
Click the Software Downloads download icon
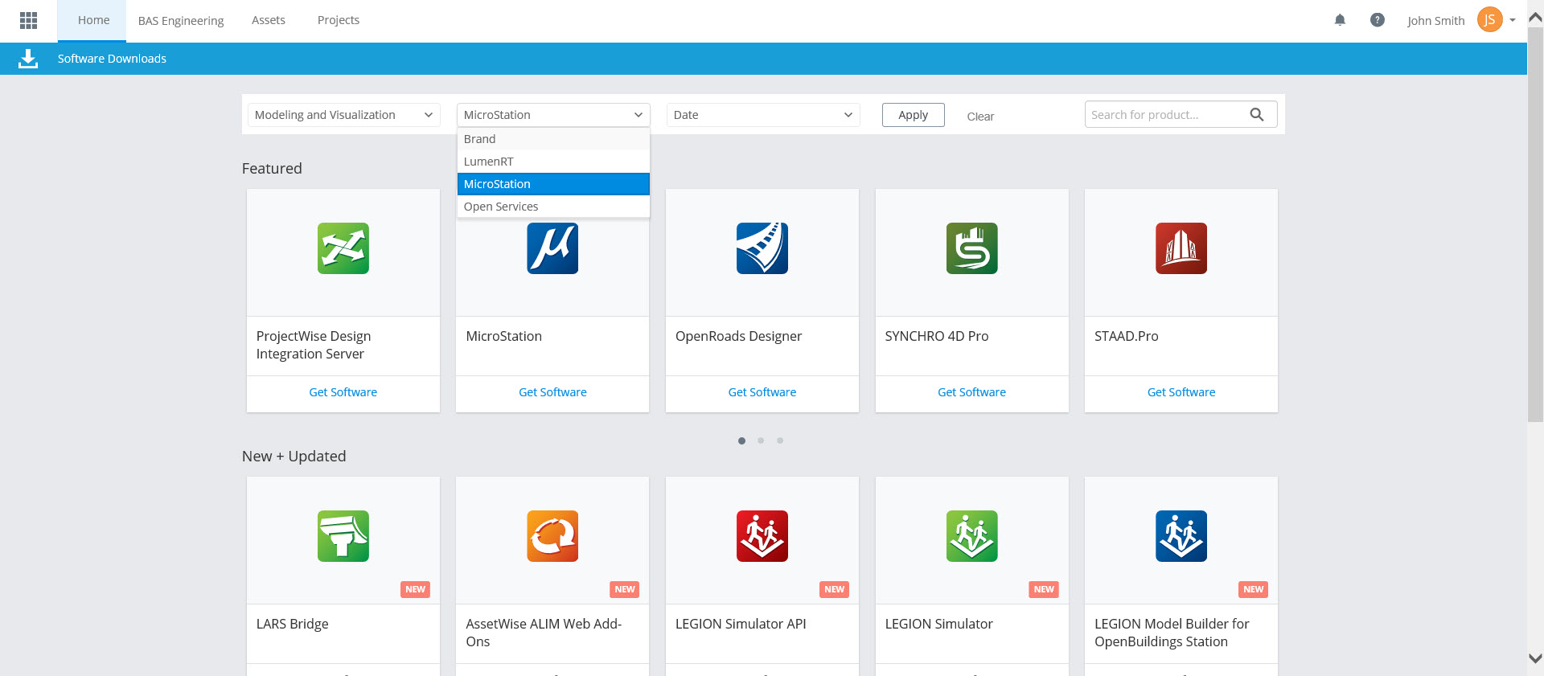28,59
